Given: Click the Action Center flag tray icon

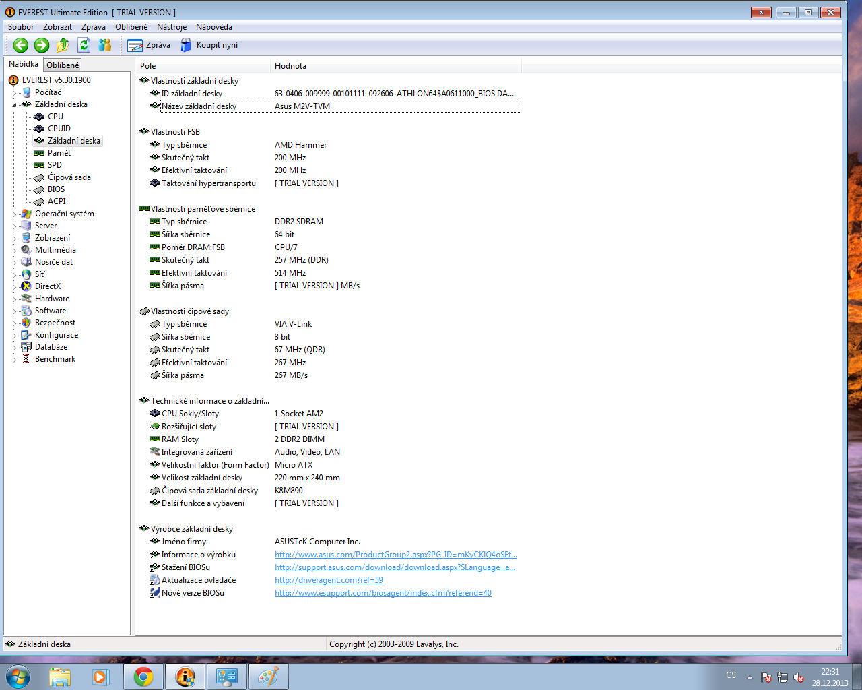Looking at the screenshot, I should pos(766,677).
